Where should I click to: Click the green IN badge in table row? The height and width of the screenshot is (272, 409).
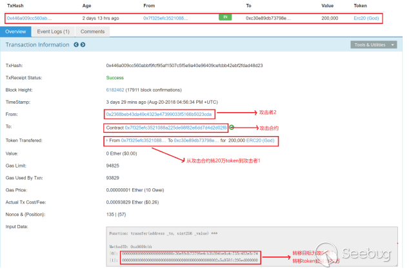pos(225,17)
